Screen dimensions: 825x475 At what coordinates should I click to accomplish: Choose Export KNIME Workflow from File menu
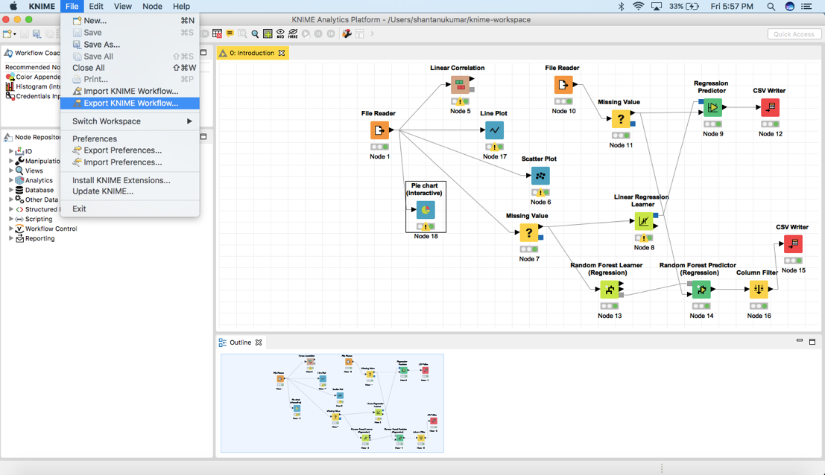tap(130, 103)
